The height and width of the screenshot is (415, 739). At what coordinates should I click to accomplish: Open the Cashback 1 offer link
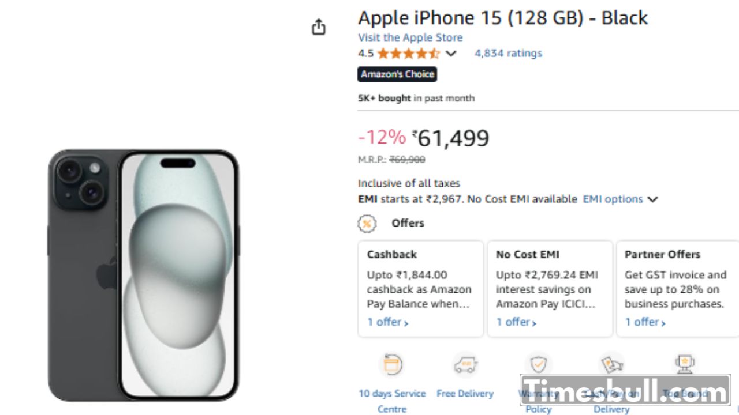pyautogui.click(x=387, y=322)
